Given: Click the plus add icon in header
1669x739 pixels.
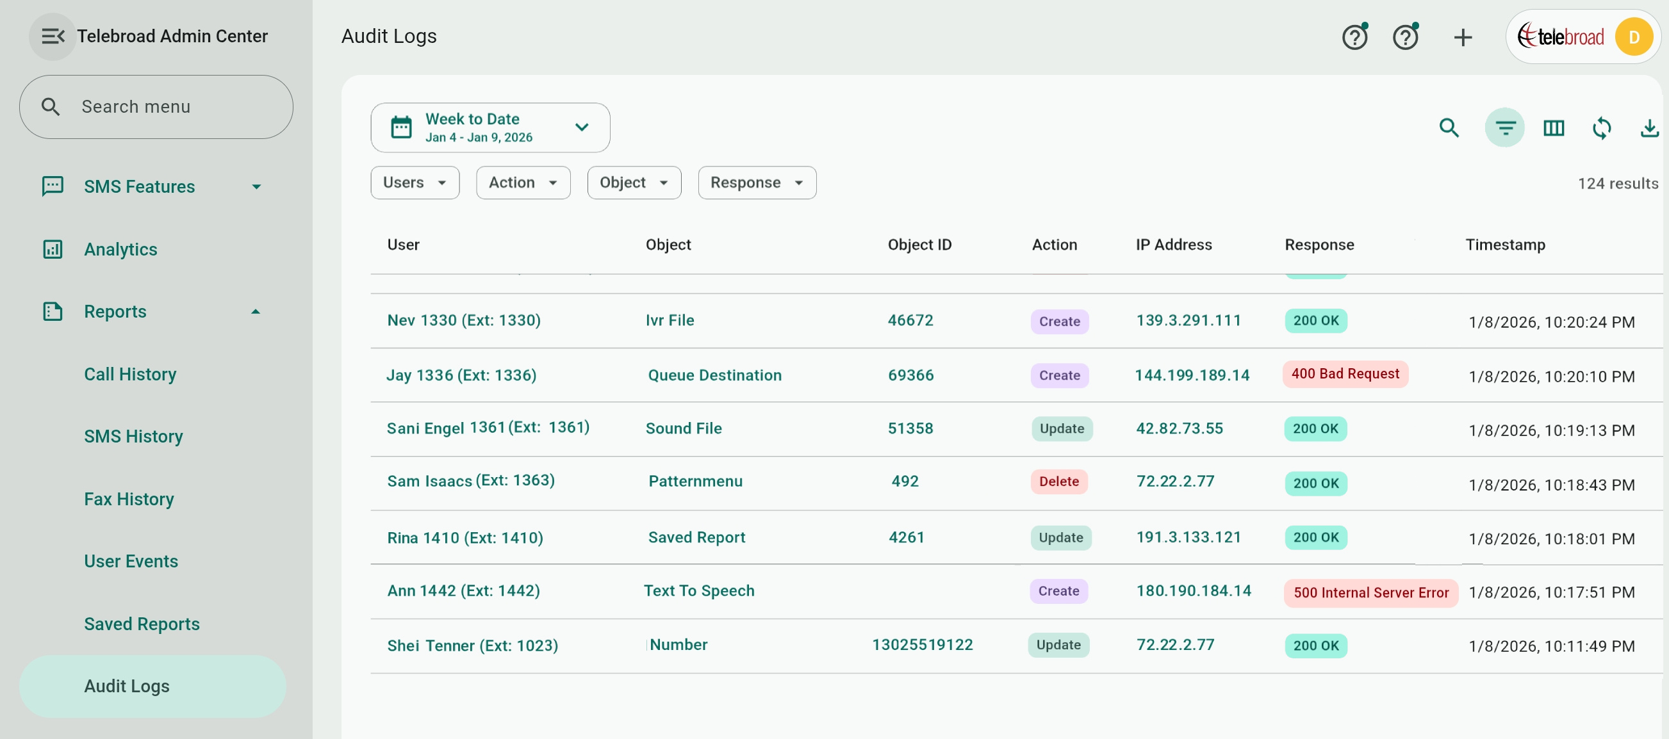Looking at the screenshot, I should click(x=1462, y=38).
